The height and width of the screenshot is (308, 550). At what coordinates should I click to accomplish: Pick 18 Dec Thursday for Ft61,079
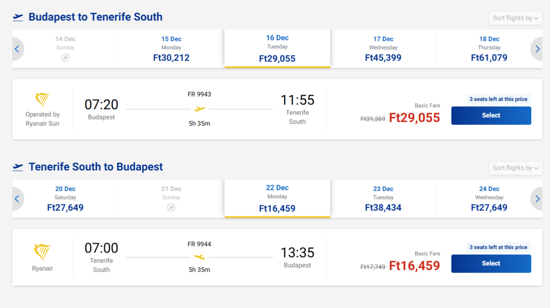click(x=489, y=49)
